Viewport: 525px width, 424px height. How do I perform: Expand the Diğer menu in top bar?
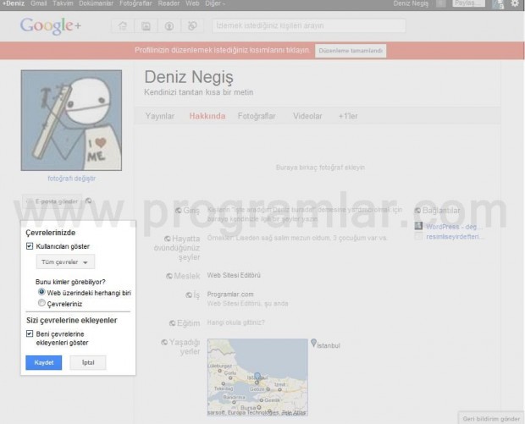point(214,3)
